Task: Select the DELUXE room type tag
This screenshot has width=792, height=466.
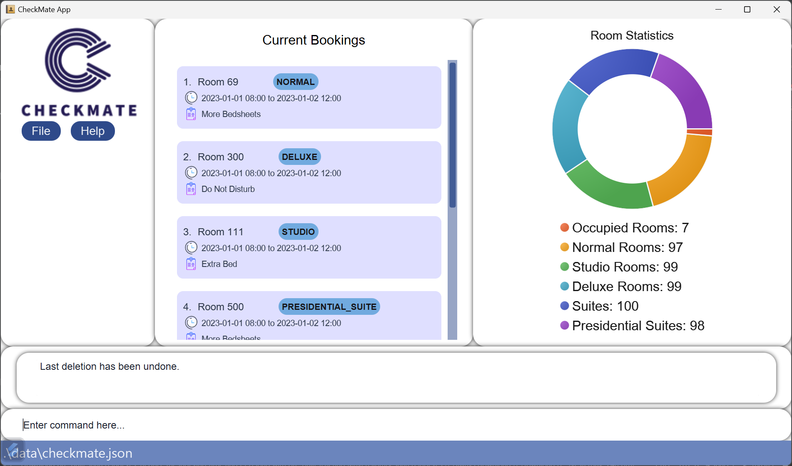Action: (x=299, y=157)
